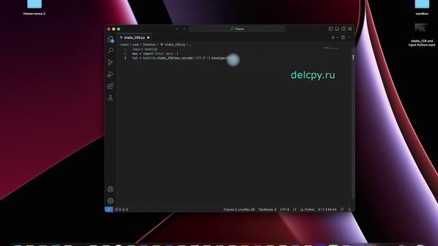Open the Accounts menu icon

click(x=111, y=189)
